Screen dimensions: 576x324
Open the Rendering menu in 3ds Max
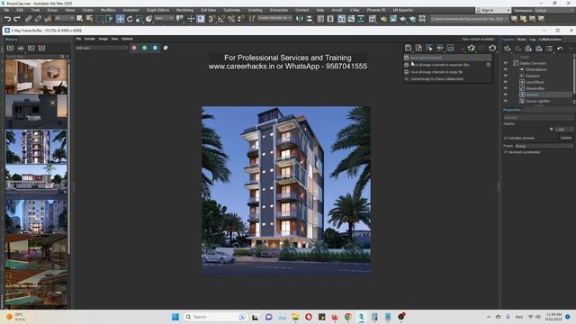(x=184, y=10)
